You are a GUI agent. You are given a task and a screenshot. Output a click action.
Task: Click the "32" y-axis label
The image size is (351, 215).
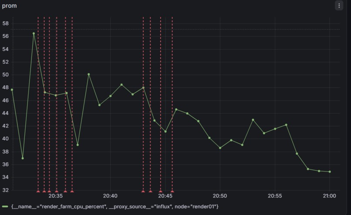(x=6, y=190)
